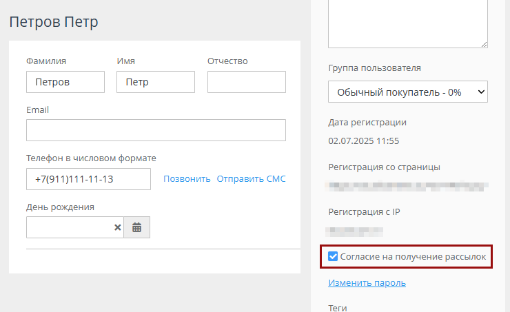Expand the Группа пользователя dropdown
Image resolution: width=510 pixels, height=312 pixels.
pos(408,92)
